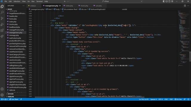Open resetPassword.php in the Explorer
This screenshot has width=191, height=107.
pos(16,52)
